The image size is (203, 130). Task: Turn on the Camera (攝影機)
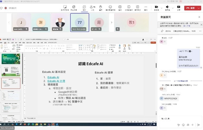[156, 8]
